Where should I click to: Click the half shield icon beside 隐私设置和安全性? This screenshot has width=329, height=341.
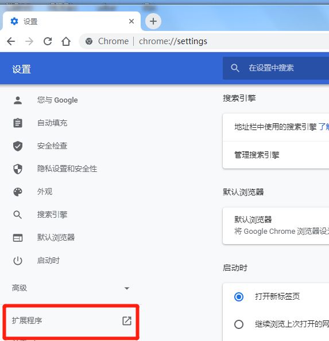click(x=18, y=169)
